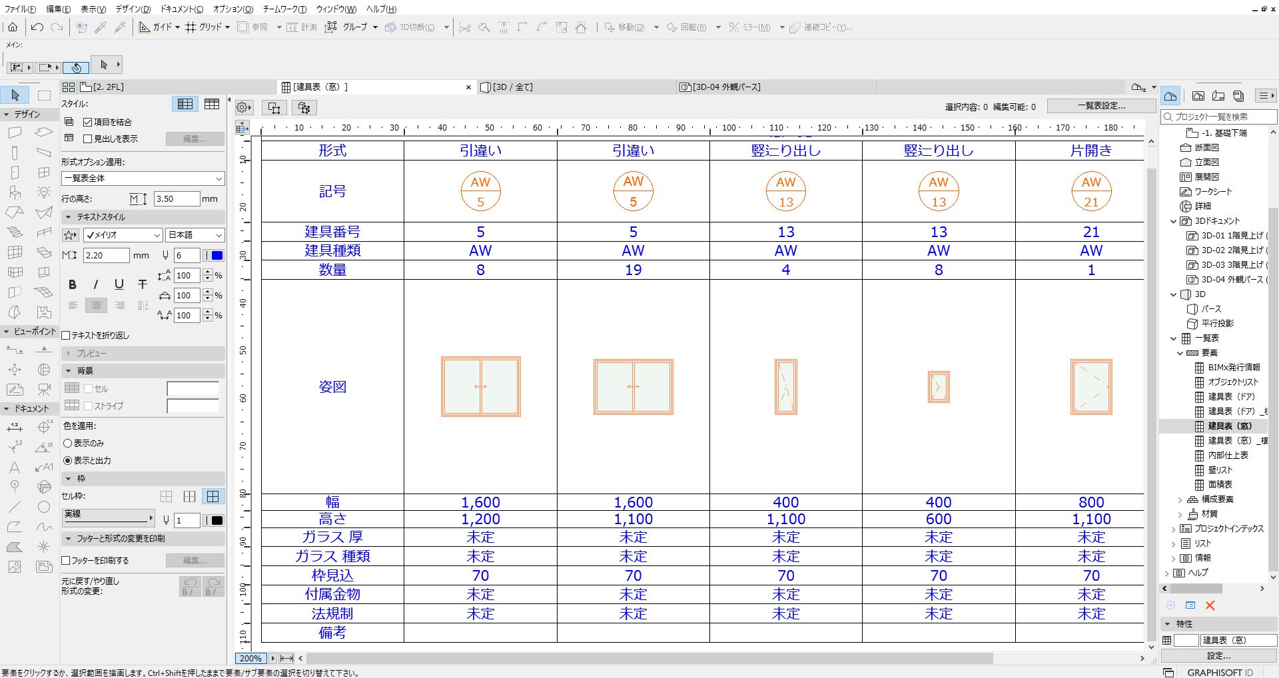Click blue text pen color swatch

tap(217, 255)
